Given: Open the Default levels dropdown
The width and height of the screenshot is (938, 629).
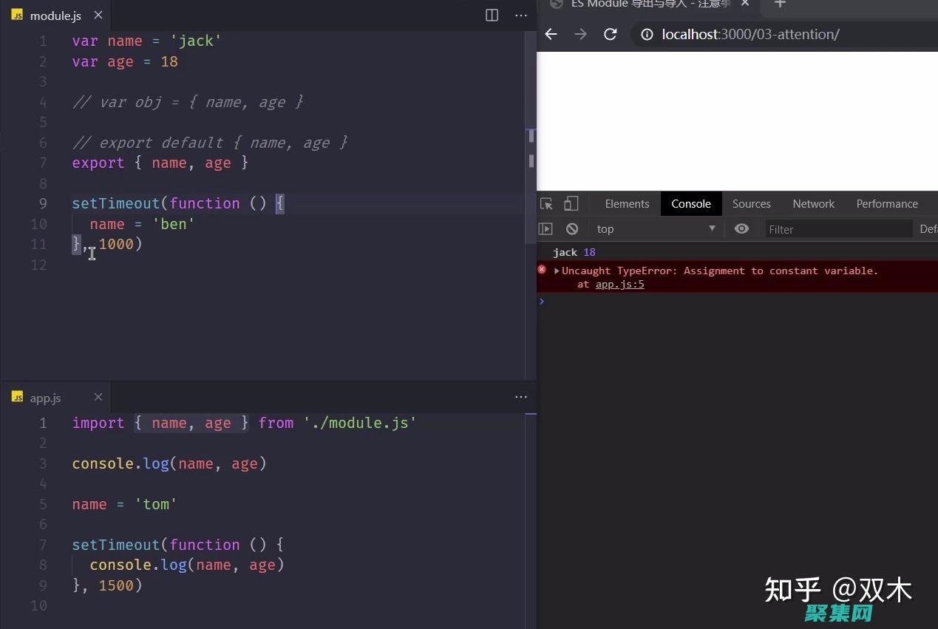Looking at the screenshot, I should point(928,229).
